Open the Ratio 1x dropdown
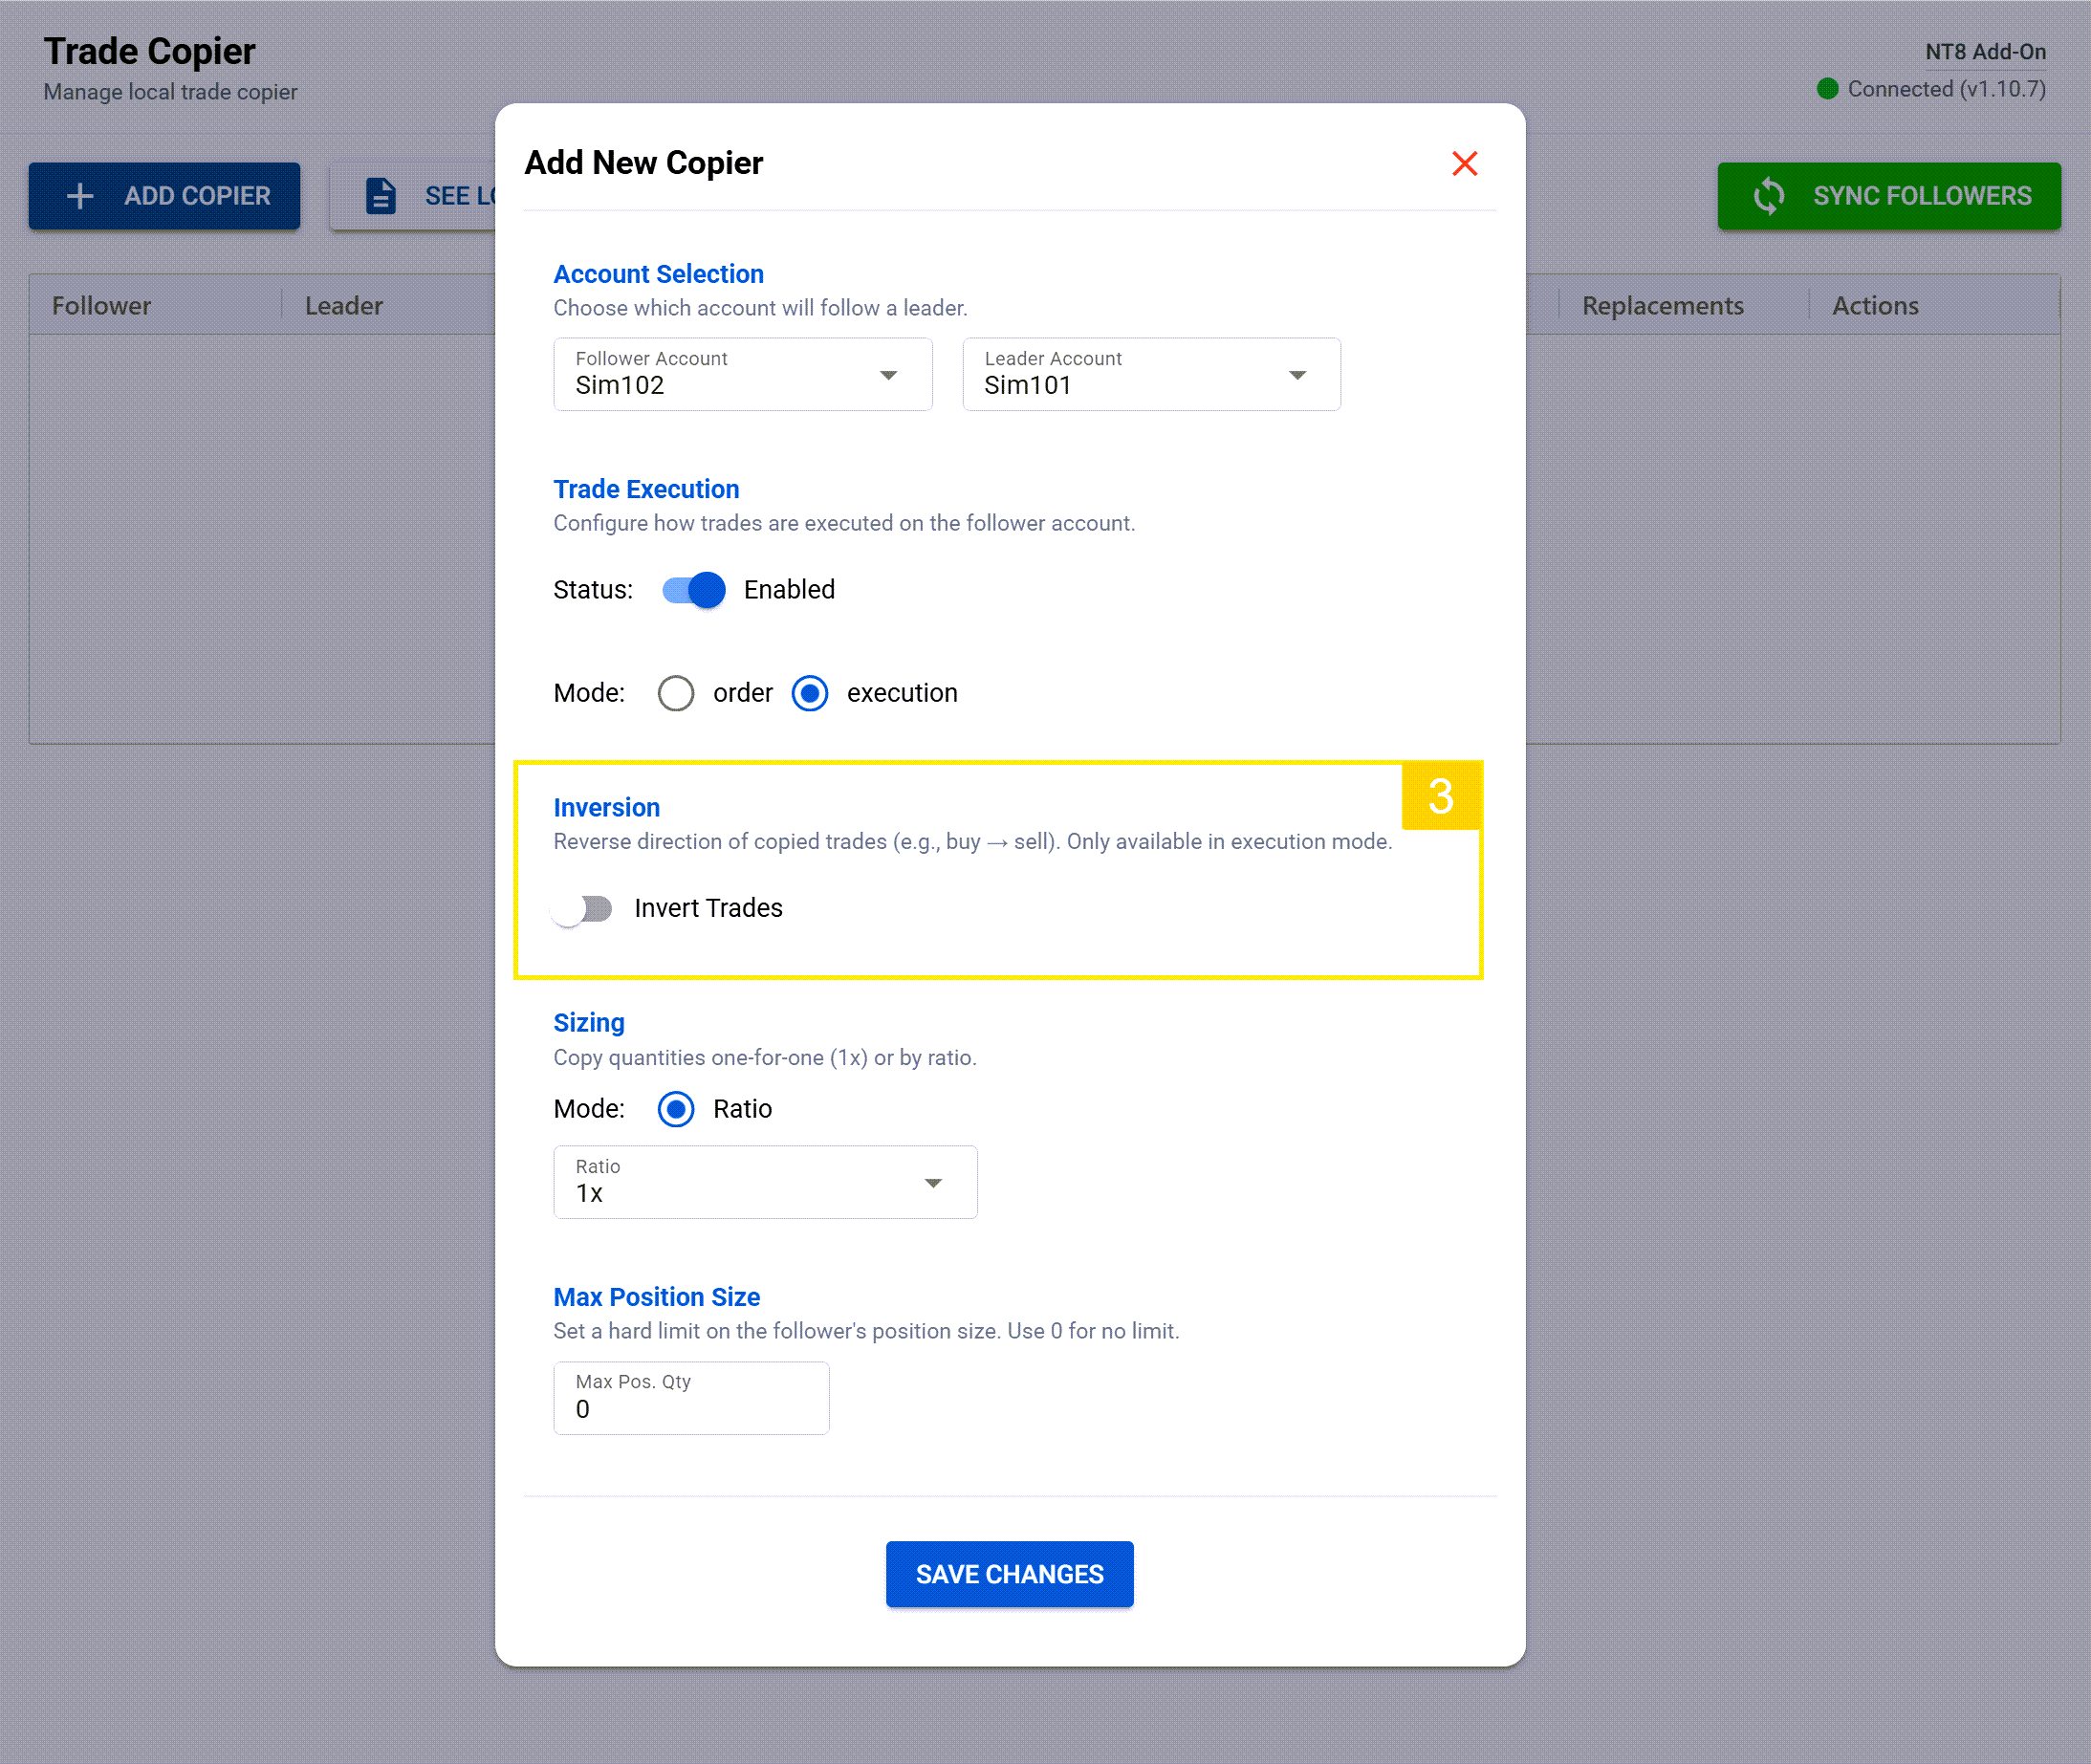 [765, 1182]
